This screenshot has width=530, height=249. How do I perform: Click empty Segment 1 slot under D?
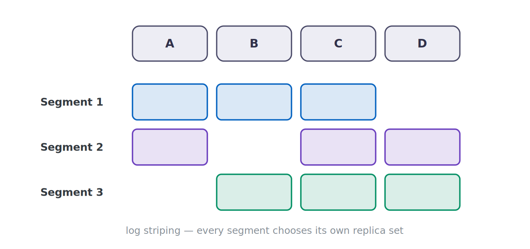[x=422, y=102]
